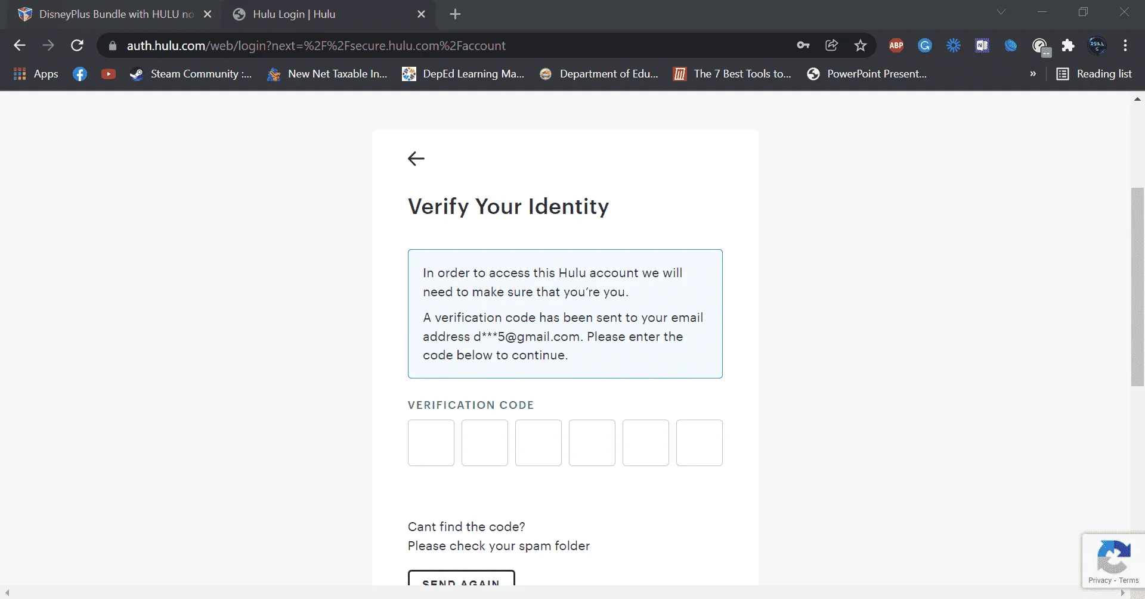Open the YouTube bookmark

pos(109,74)
